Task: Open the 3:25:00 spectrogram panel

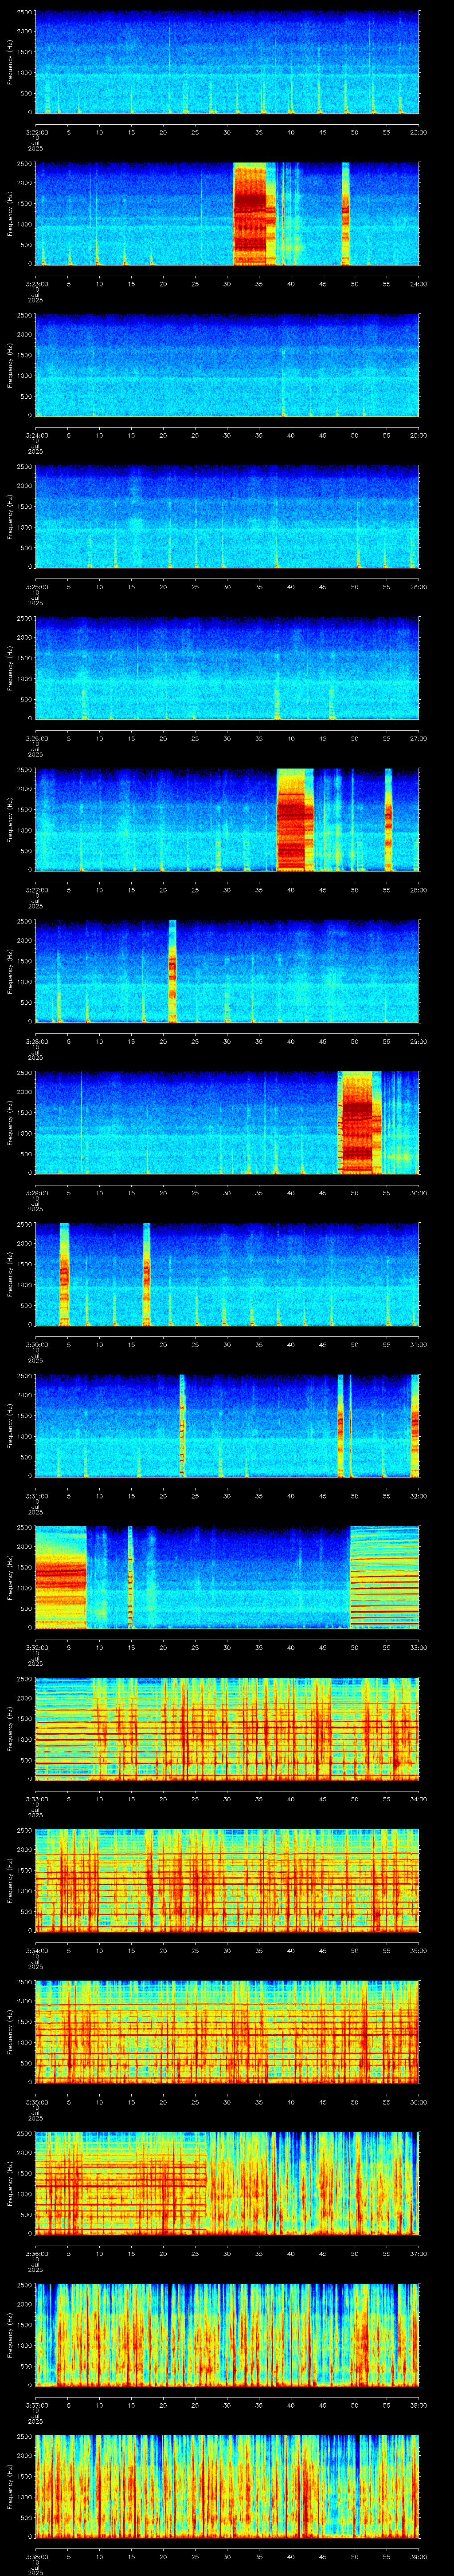Action: [x=227, y=516]
